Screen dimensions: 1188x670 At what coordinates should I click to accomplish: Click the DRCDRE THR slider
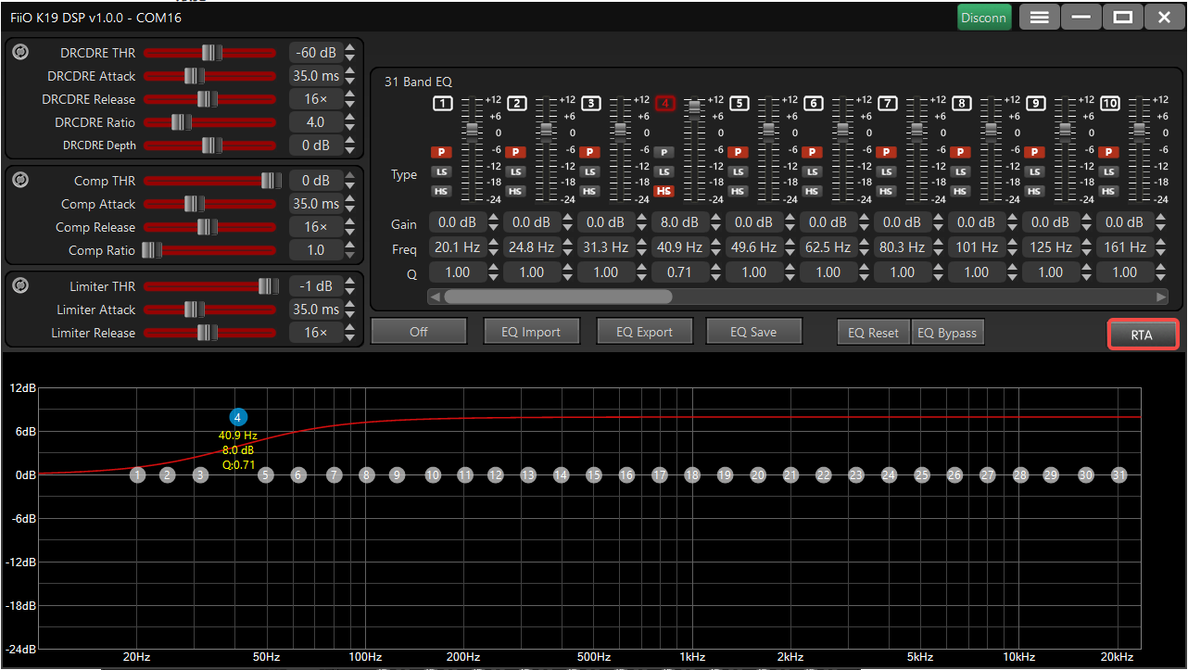[x=210, y=53]
